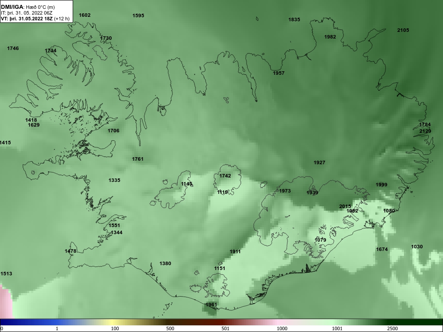Image resolution: width=443 pixels, height=332 pixels.
Task: Click the 0 label on the color scale
Action: [2, 328]
